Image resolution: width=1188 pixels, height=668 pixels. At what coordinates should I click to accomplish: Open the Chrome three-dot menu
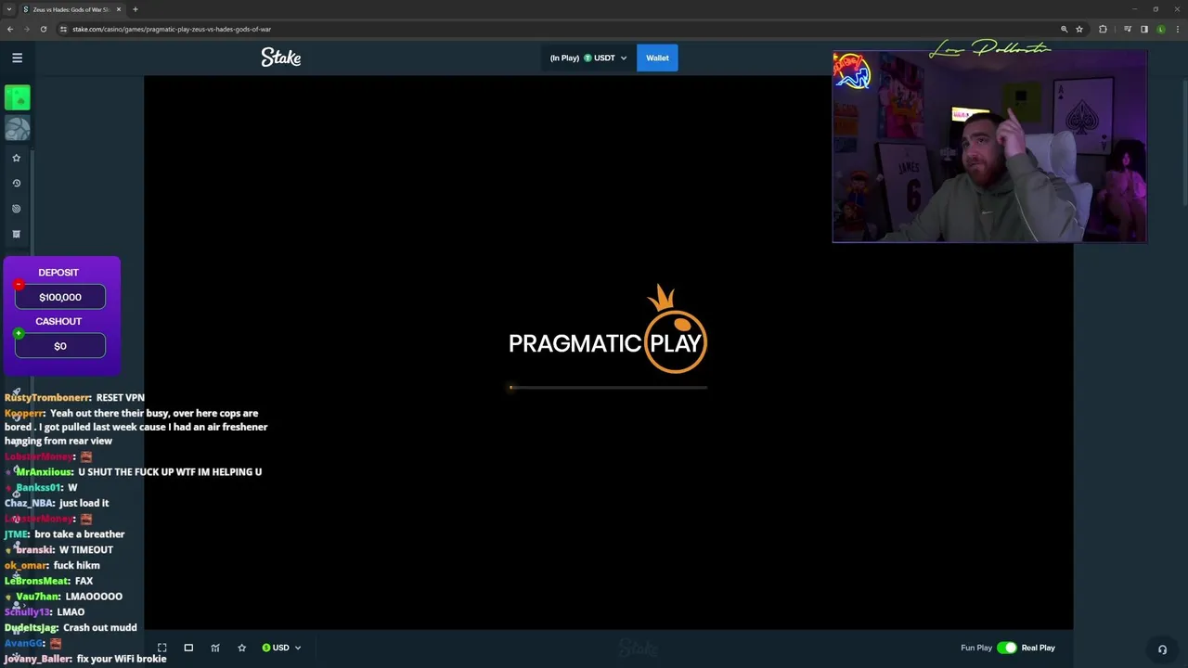(x=1178, y=29)
